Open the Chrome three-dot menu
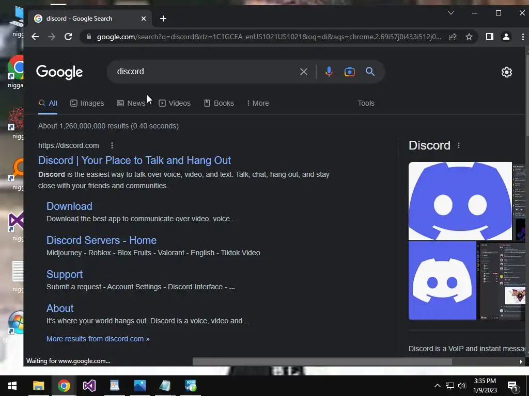529x396 pixels. point(523,37)
